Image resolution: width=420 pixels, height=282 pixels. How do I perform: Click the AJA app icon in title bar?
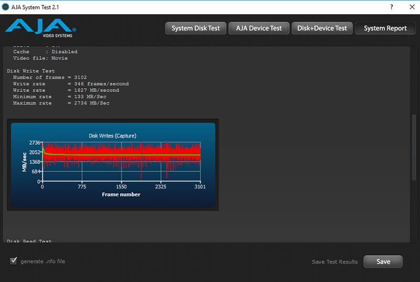click(5, 7)
